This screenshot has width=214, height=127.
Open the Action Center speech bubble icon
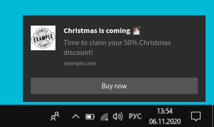coord(196,116)
